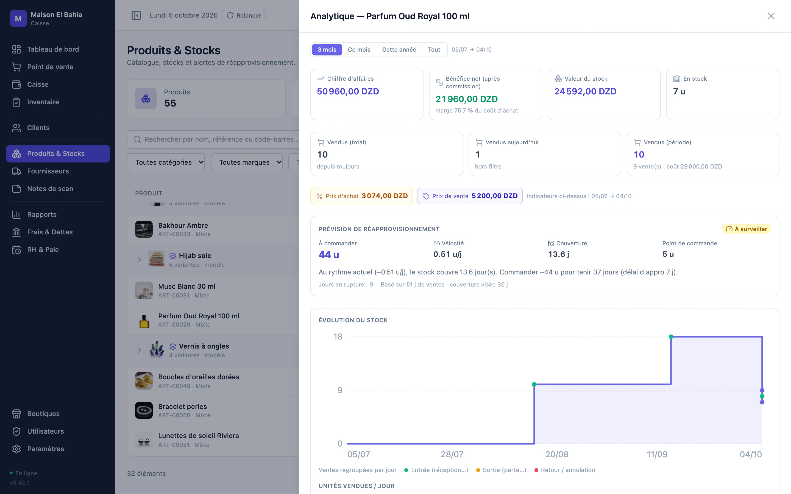This screenshot has width=791, height=494.
Task: Click Maison El Bahia avatar logo
Action: (x=18, y=19)
